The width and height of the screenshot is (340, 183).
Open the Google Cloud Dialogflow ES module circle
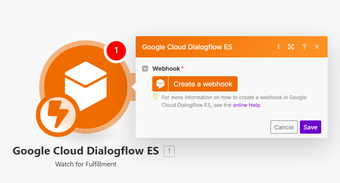pos(86,86)
